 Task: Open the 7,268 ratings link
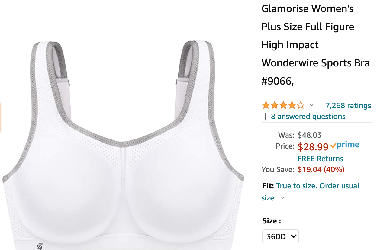click(348, 106)
